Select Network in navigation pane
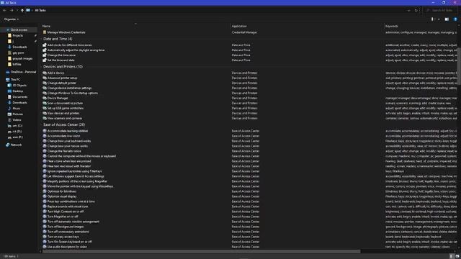This screenshot has height=259, width=461. (x=16, y=145)
